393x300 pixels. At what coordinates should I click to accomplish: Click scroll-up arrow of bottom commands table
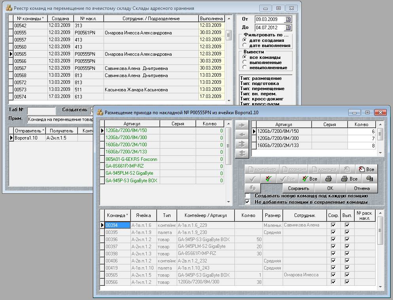[x=380, y=213]
